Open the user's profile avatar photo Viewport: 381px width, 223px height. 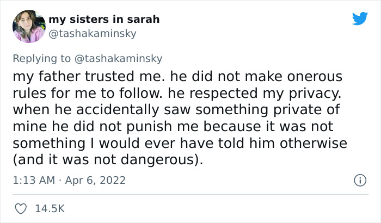[29, 26]
